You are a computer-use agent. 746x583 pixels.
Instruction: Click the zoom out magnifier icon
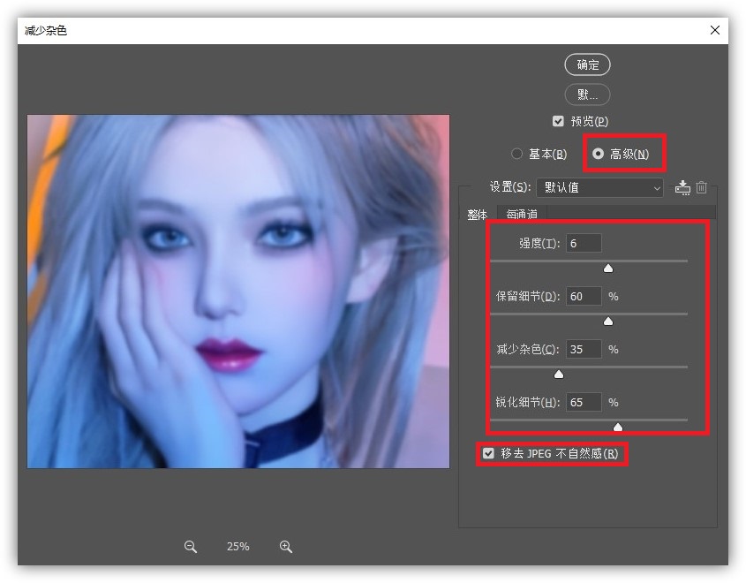click(x=191, y=547)
